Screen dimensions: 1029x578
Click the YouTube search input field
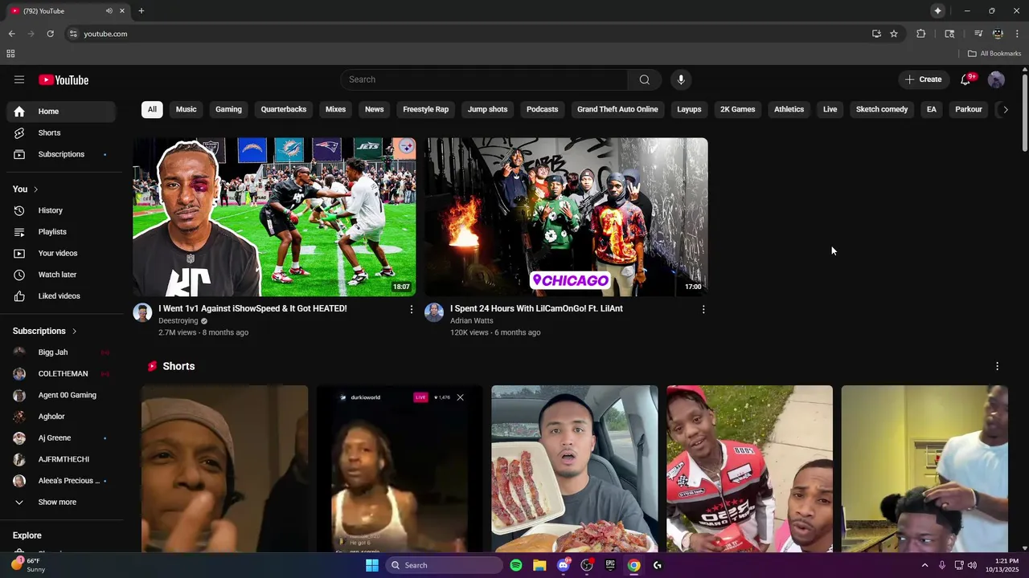(x=484, y=79)
